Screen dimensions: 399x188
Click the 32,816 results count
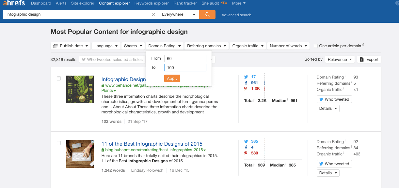point(63,60)
